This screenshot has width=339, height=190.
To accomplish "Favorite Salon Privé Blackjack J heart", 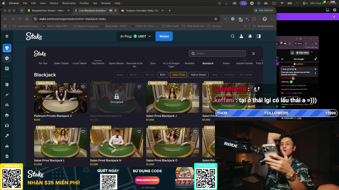I will point(195,87).
